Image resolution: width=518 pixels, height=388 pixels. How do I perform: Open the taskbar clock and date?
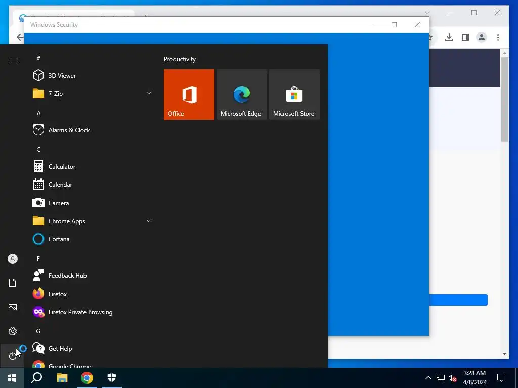point(474,378)
